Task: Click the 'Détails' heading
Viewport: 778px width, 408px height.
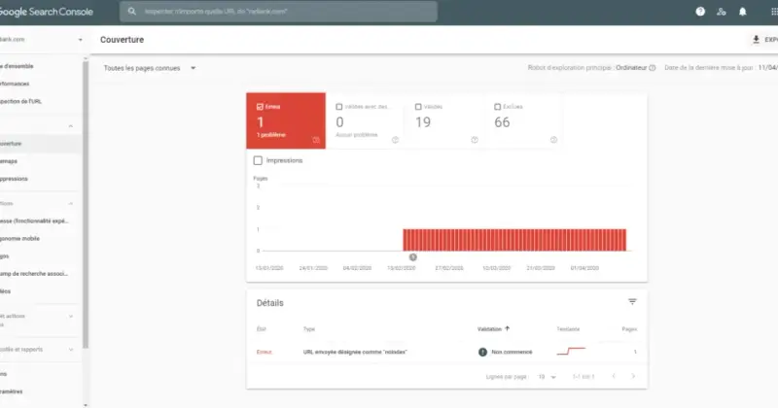Action: coord(270,303)
